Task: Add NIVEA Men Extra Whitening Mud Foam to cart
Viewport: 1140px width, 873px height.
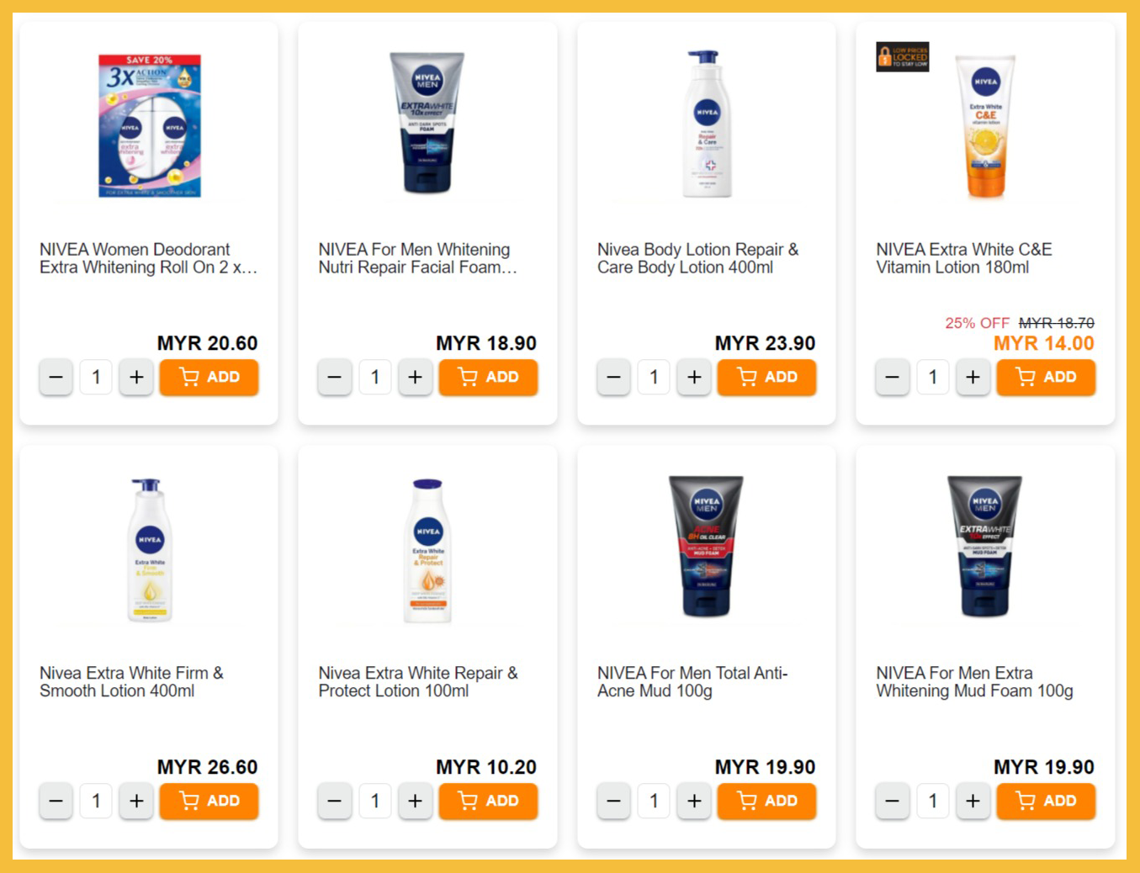Action: (1046, 801)
